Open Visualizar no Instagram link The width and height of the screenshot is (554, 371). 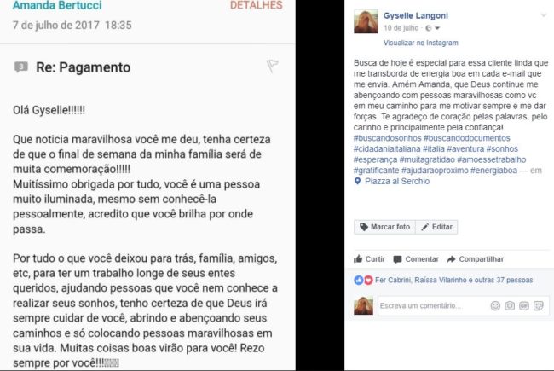click(421, 43)
